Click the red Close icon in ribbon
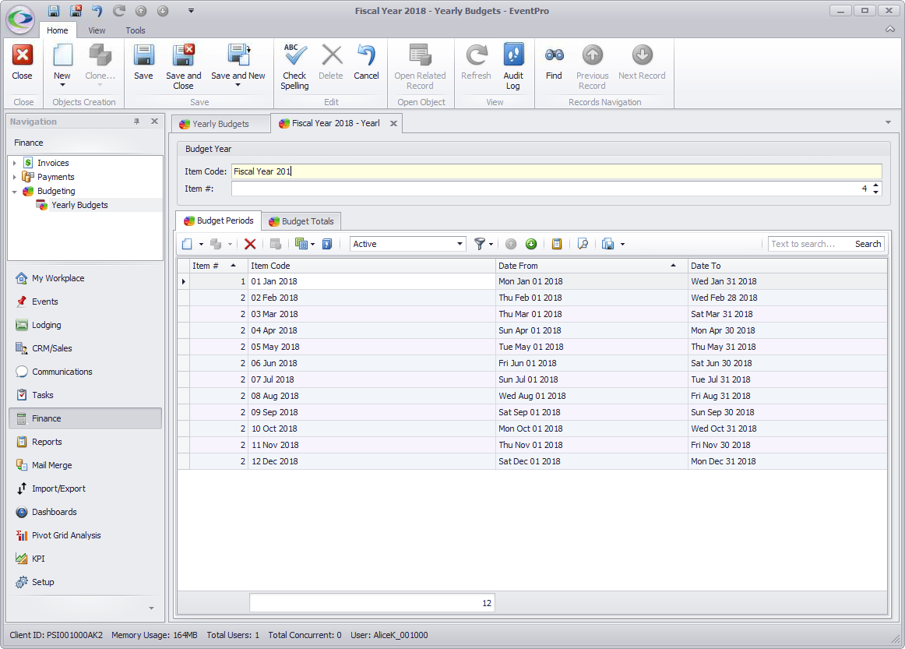Screen dimensions: 905x649 pos(22,56)
